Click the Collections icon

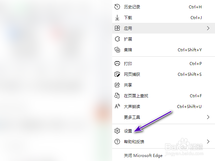[117, 50]
